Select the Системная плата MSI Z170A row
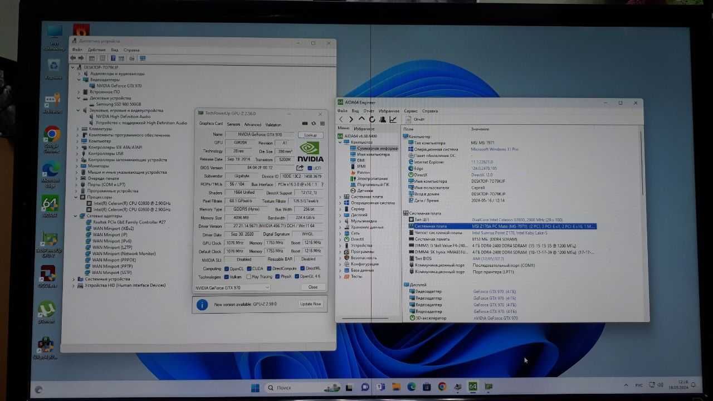 click(x=501, y=227)
